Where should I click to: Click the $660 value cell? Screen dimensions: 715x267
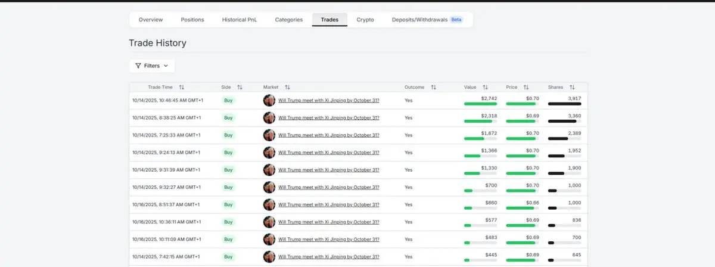(491, 202)
